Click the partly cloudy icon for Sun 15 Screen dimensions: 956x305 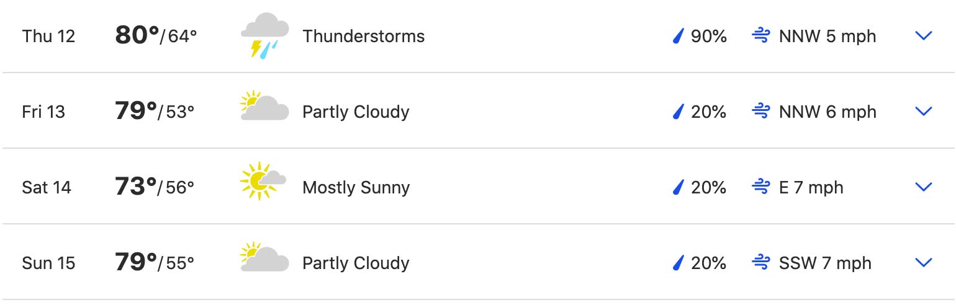pyautogui.click(x=264, y=258)
